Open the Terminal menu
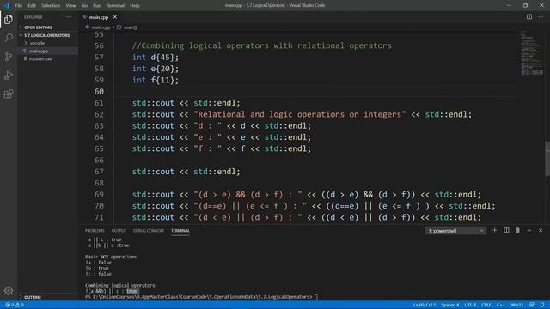Screen dimensions: 550x309 (x=116, y=6)
